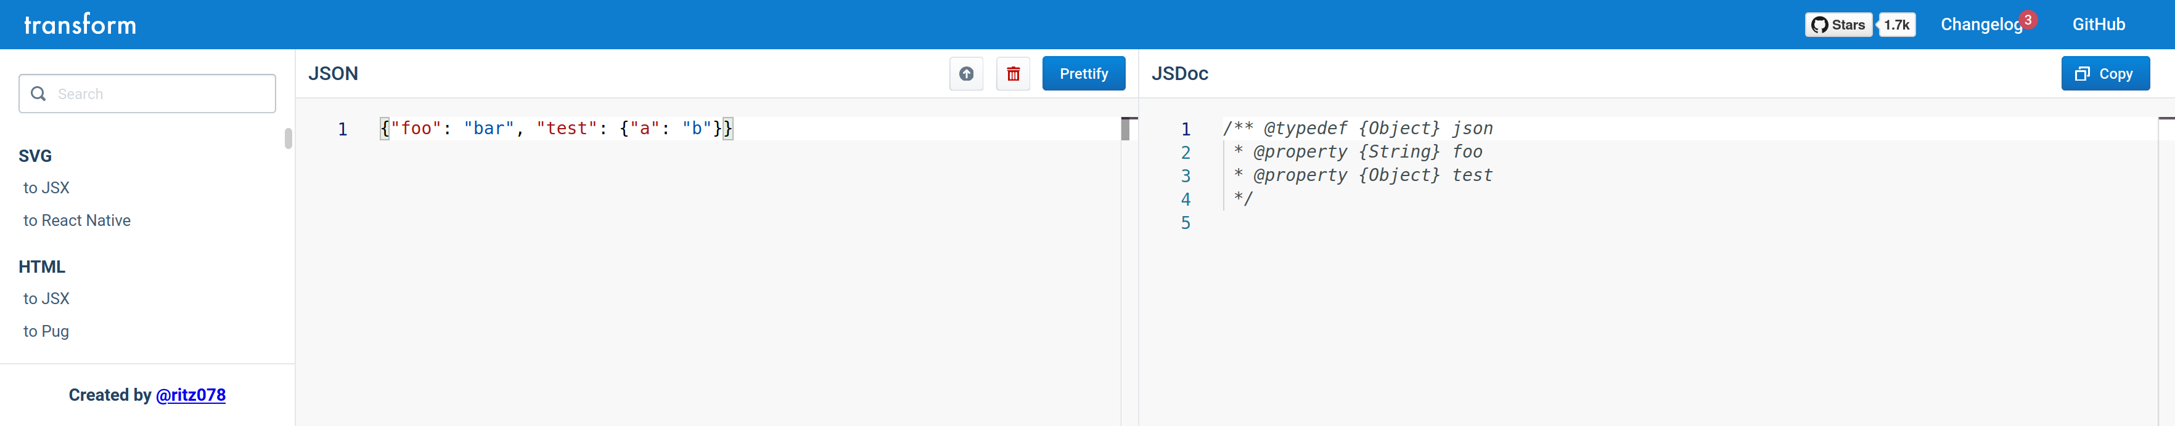The width and height of the screenshot is (2175, 426).
Task: Open the @ritz078 creator link
Action: click(x=191, y=395)
